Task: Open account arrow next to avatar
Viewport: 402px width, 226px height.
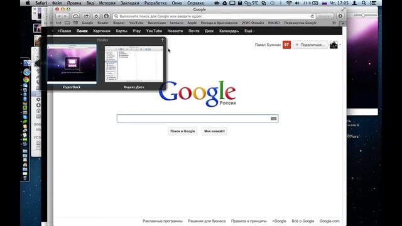Action: (x=340, y=45)
